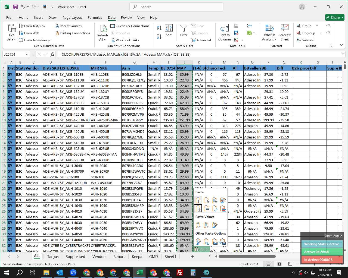348x278 pixels.
Task: Switch to Normal view in status bar
Action: 268,264
